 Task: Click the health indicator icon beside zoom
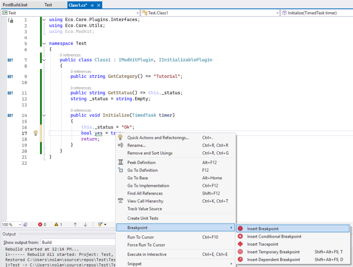tap(25, 225)
